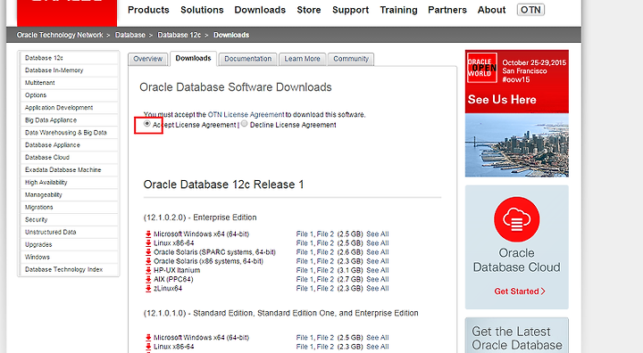This screenshot has width=643, height=353.
Task: Open Database In-Memory in sidebar
Action: coord(69,70)
